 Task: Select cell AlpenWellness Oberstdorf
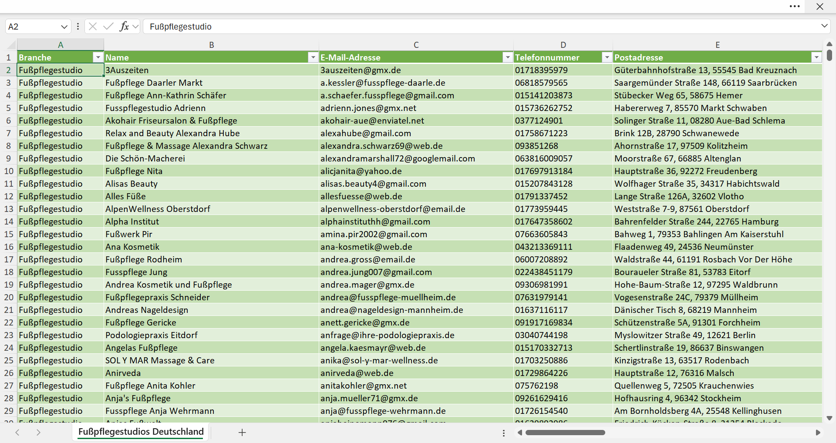pos(212,209)
